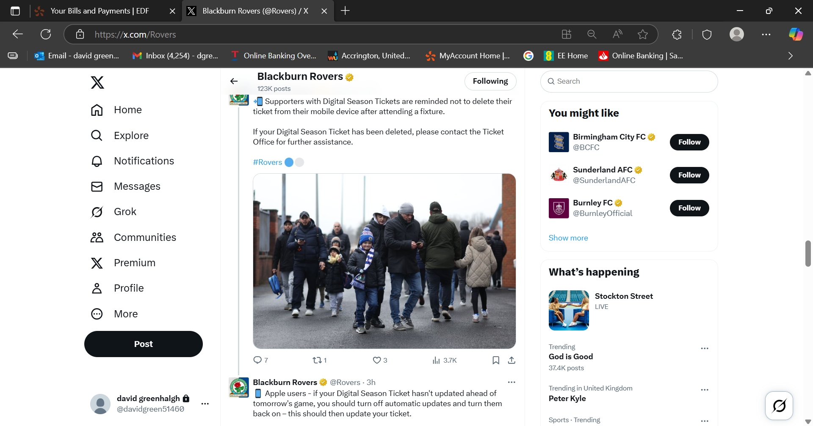Open Settings and more menu
Viewport: 813px width, 426px height.
coord(766,34)
